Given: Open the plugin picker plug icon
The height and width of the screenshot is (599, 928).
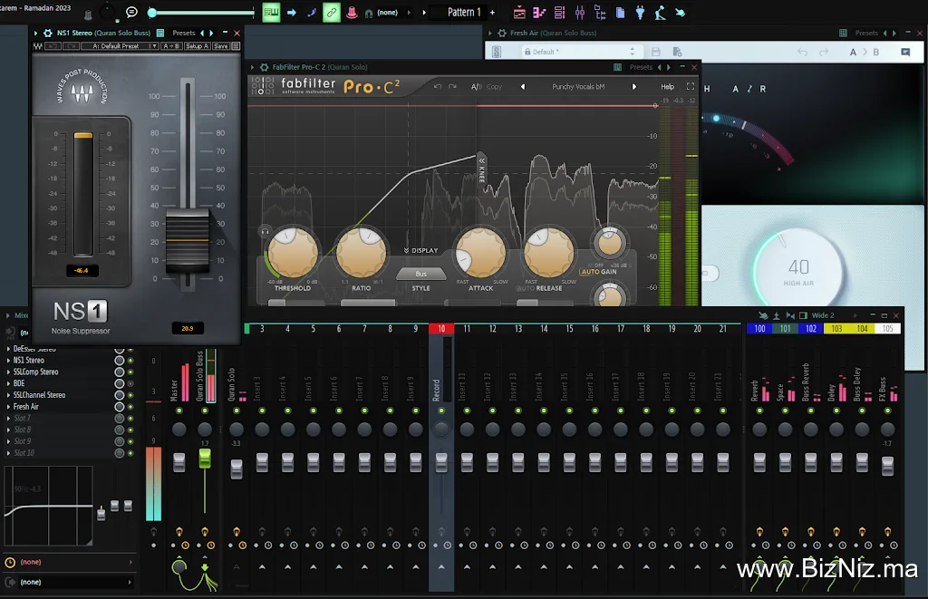Looking at the screenshot, I should click(640, 13).
